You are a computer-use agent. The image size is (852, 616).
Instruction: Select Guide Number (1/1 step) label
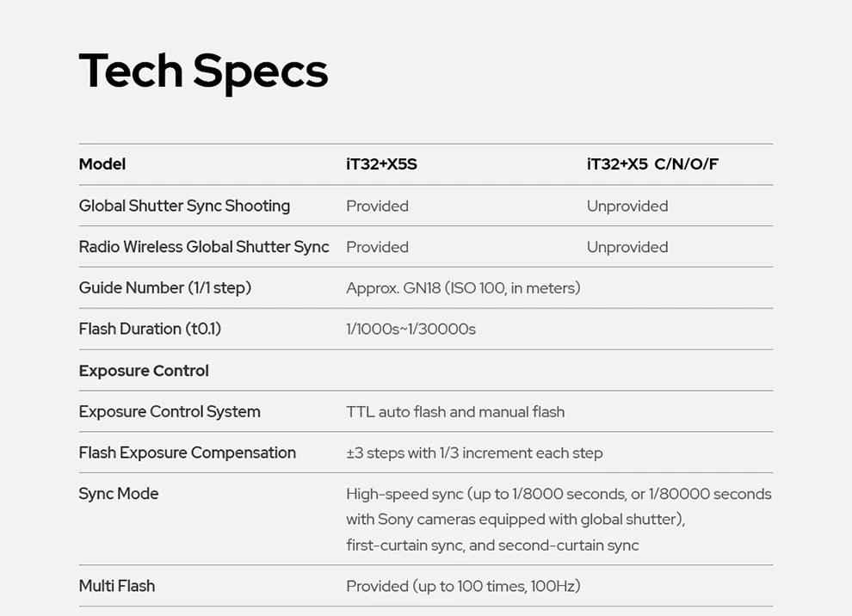tap(164, 288)
